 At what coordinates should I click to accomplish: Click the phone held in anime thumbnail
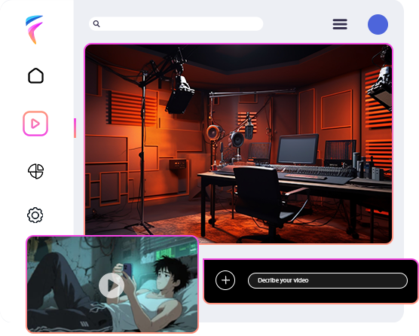tap(127, 270)
